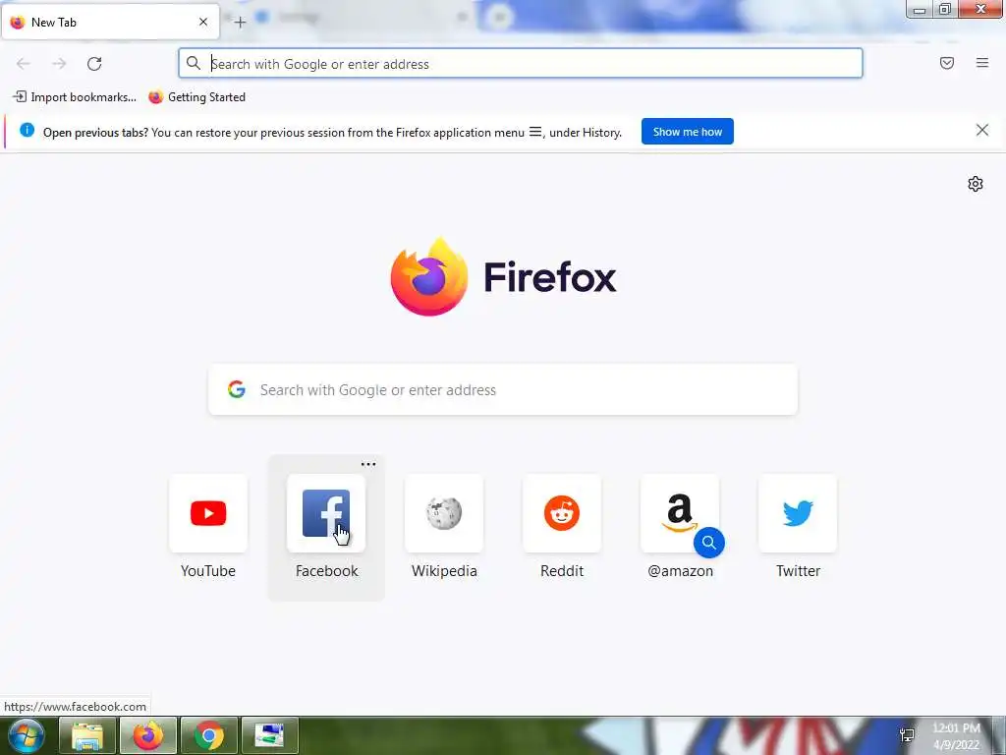Open Getting Started bookmark
Viewport: 1006px width, 755px height.
[196, 97]
